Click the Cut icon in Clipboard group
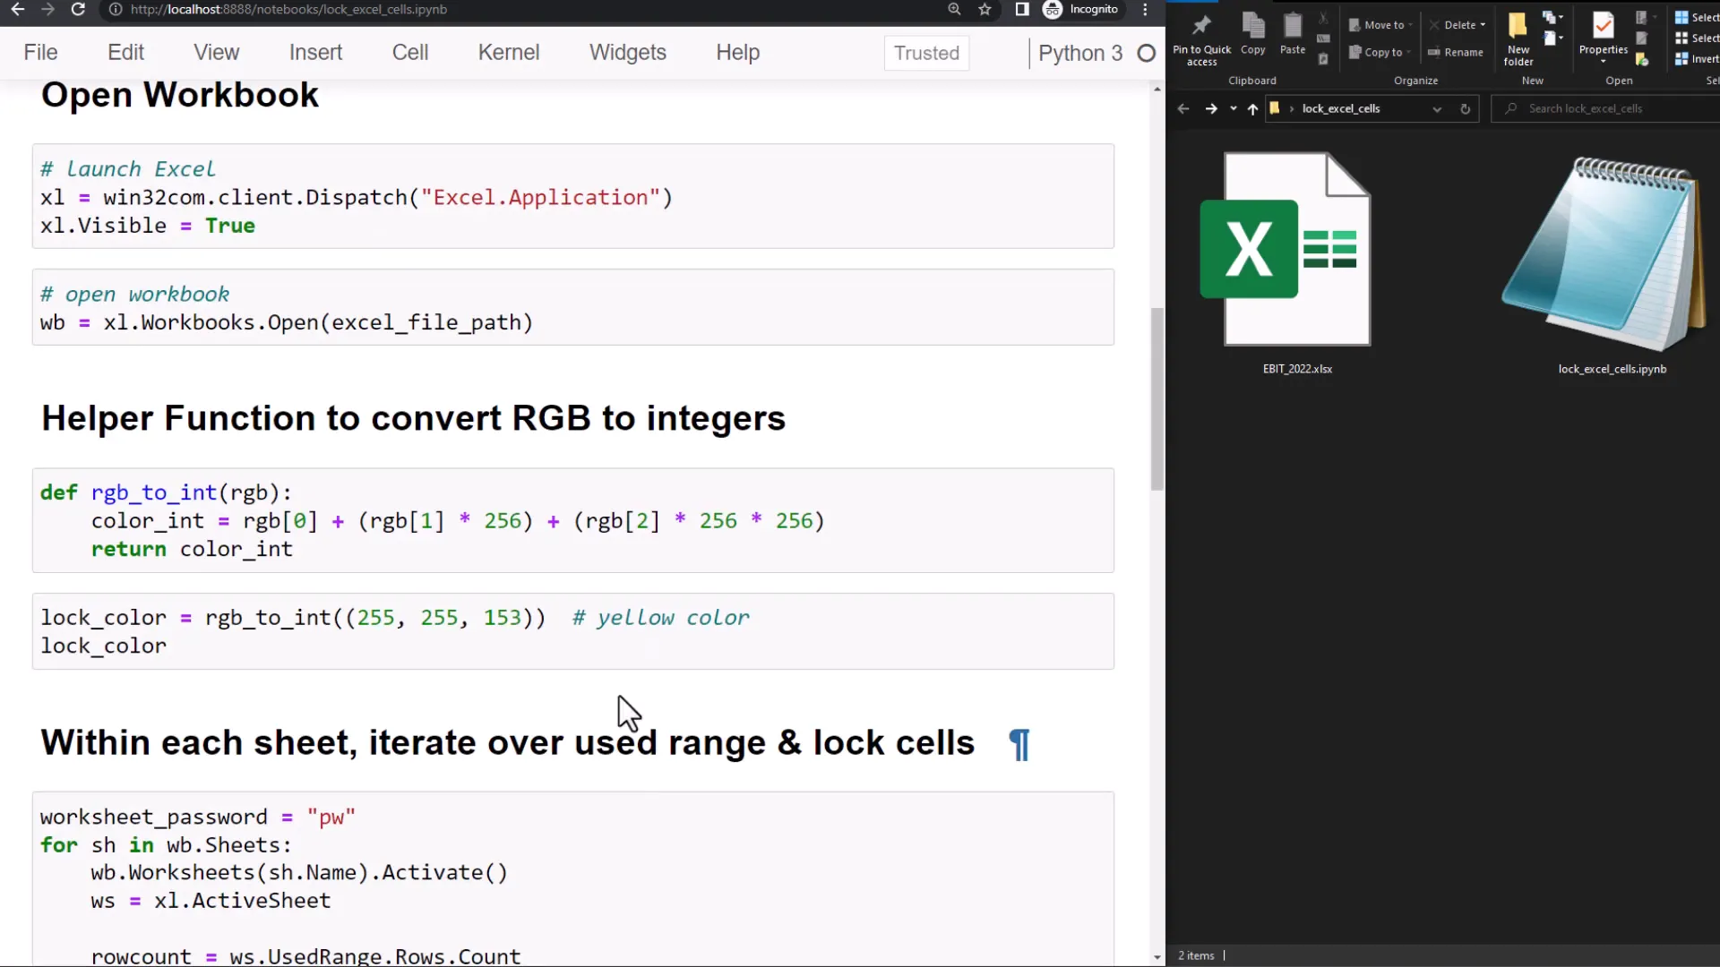 click(1323, 20)
